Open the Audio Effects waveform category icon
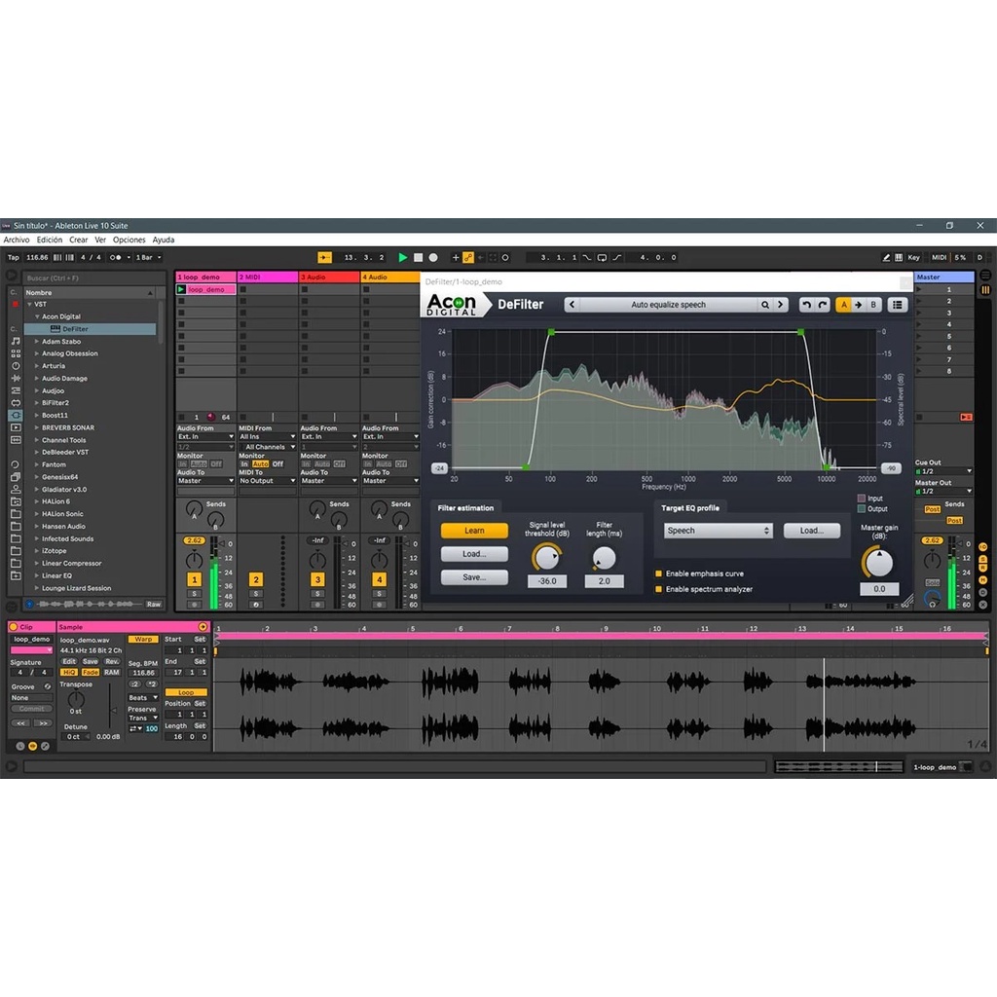 pos(16,379)
